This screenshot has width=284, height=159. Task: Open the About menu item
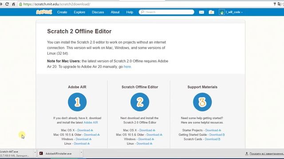tap(115, 12)
